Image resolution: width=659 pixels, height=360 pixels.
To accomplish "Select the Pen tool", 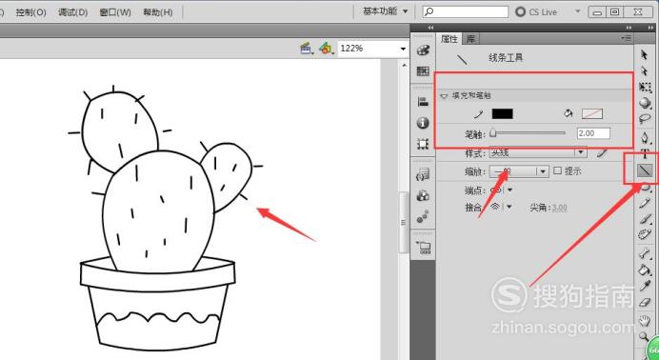I will pyautogui.click(x=645, y=137).
